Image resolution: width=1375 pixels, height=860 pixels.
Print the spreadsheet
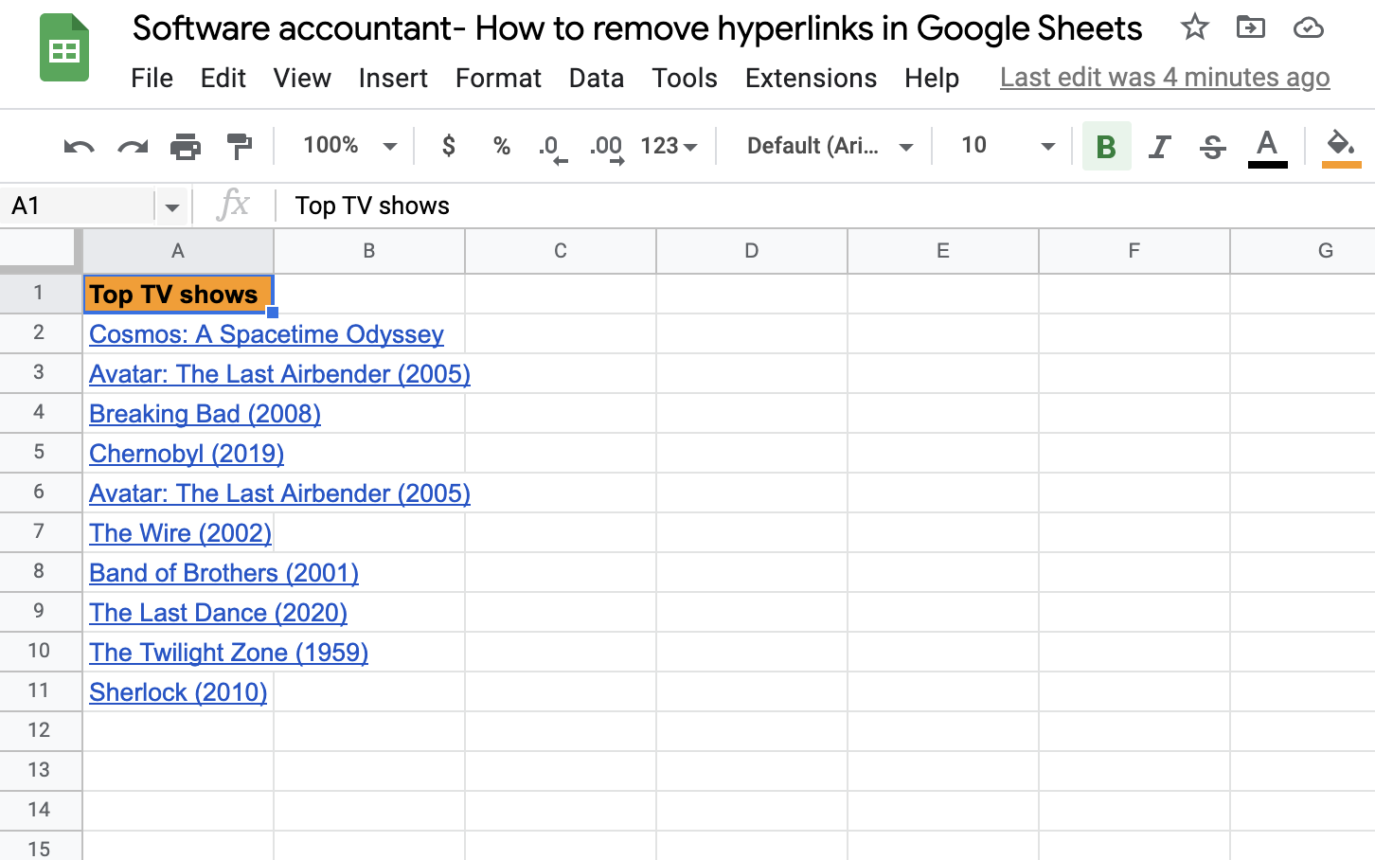(186, 146)
